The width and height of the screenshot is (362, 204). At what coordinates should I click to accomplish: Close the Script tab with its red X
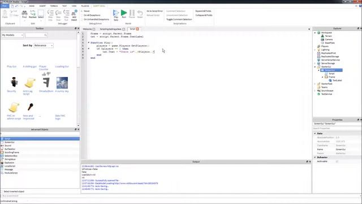coord(137,29)
